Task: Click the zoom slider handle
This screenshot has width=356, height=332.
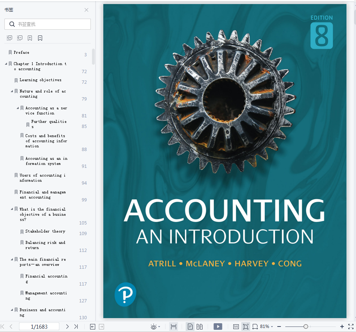Action: point(306,327)
